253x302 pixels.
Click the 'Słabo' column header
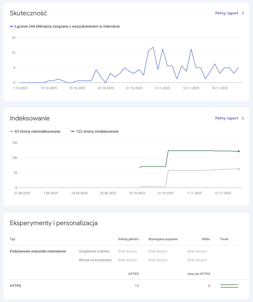pyautogui.click(x=206, y=239)
